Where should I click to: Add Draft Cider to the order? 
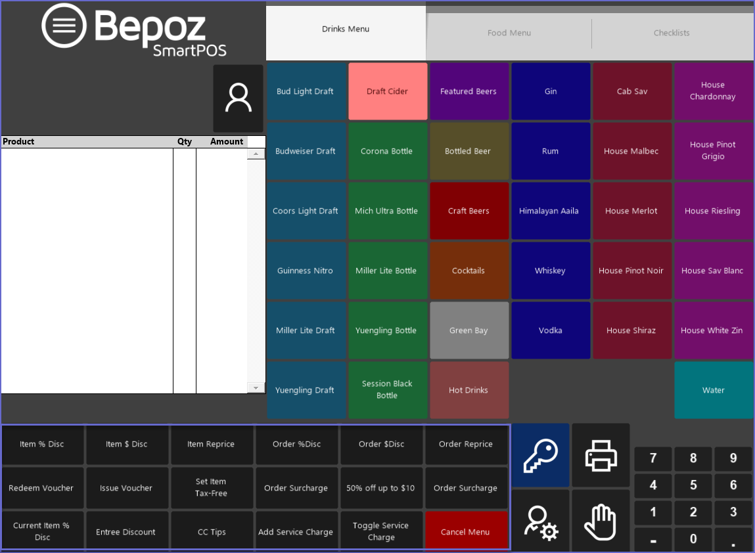pyautogui.click(x=388, y=91)
